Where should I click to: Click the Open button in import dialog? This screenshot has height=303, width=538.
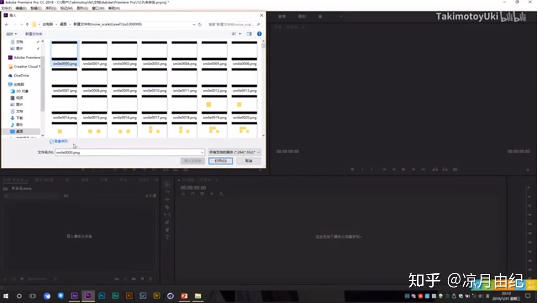click(x=220, y=161)
